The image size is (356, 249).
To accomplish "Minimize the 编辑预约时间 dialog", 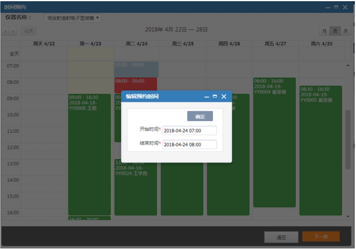I will 207,97.
